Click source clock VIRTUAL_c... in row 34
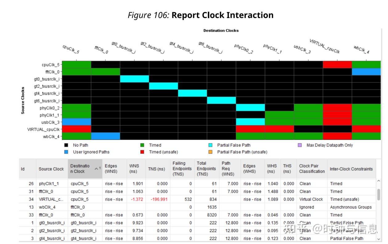This screenshot has width=388, height=244. pos(51,199)
